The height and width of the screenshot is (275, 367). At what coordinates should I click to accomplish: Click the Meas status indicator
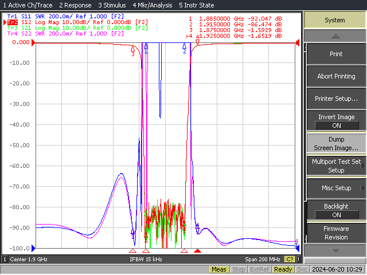219,269
